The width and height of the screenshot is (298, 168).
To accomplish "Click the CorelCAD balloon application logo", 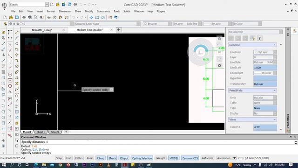I will pos(4,6).
